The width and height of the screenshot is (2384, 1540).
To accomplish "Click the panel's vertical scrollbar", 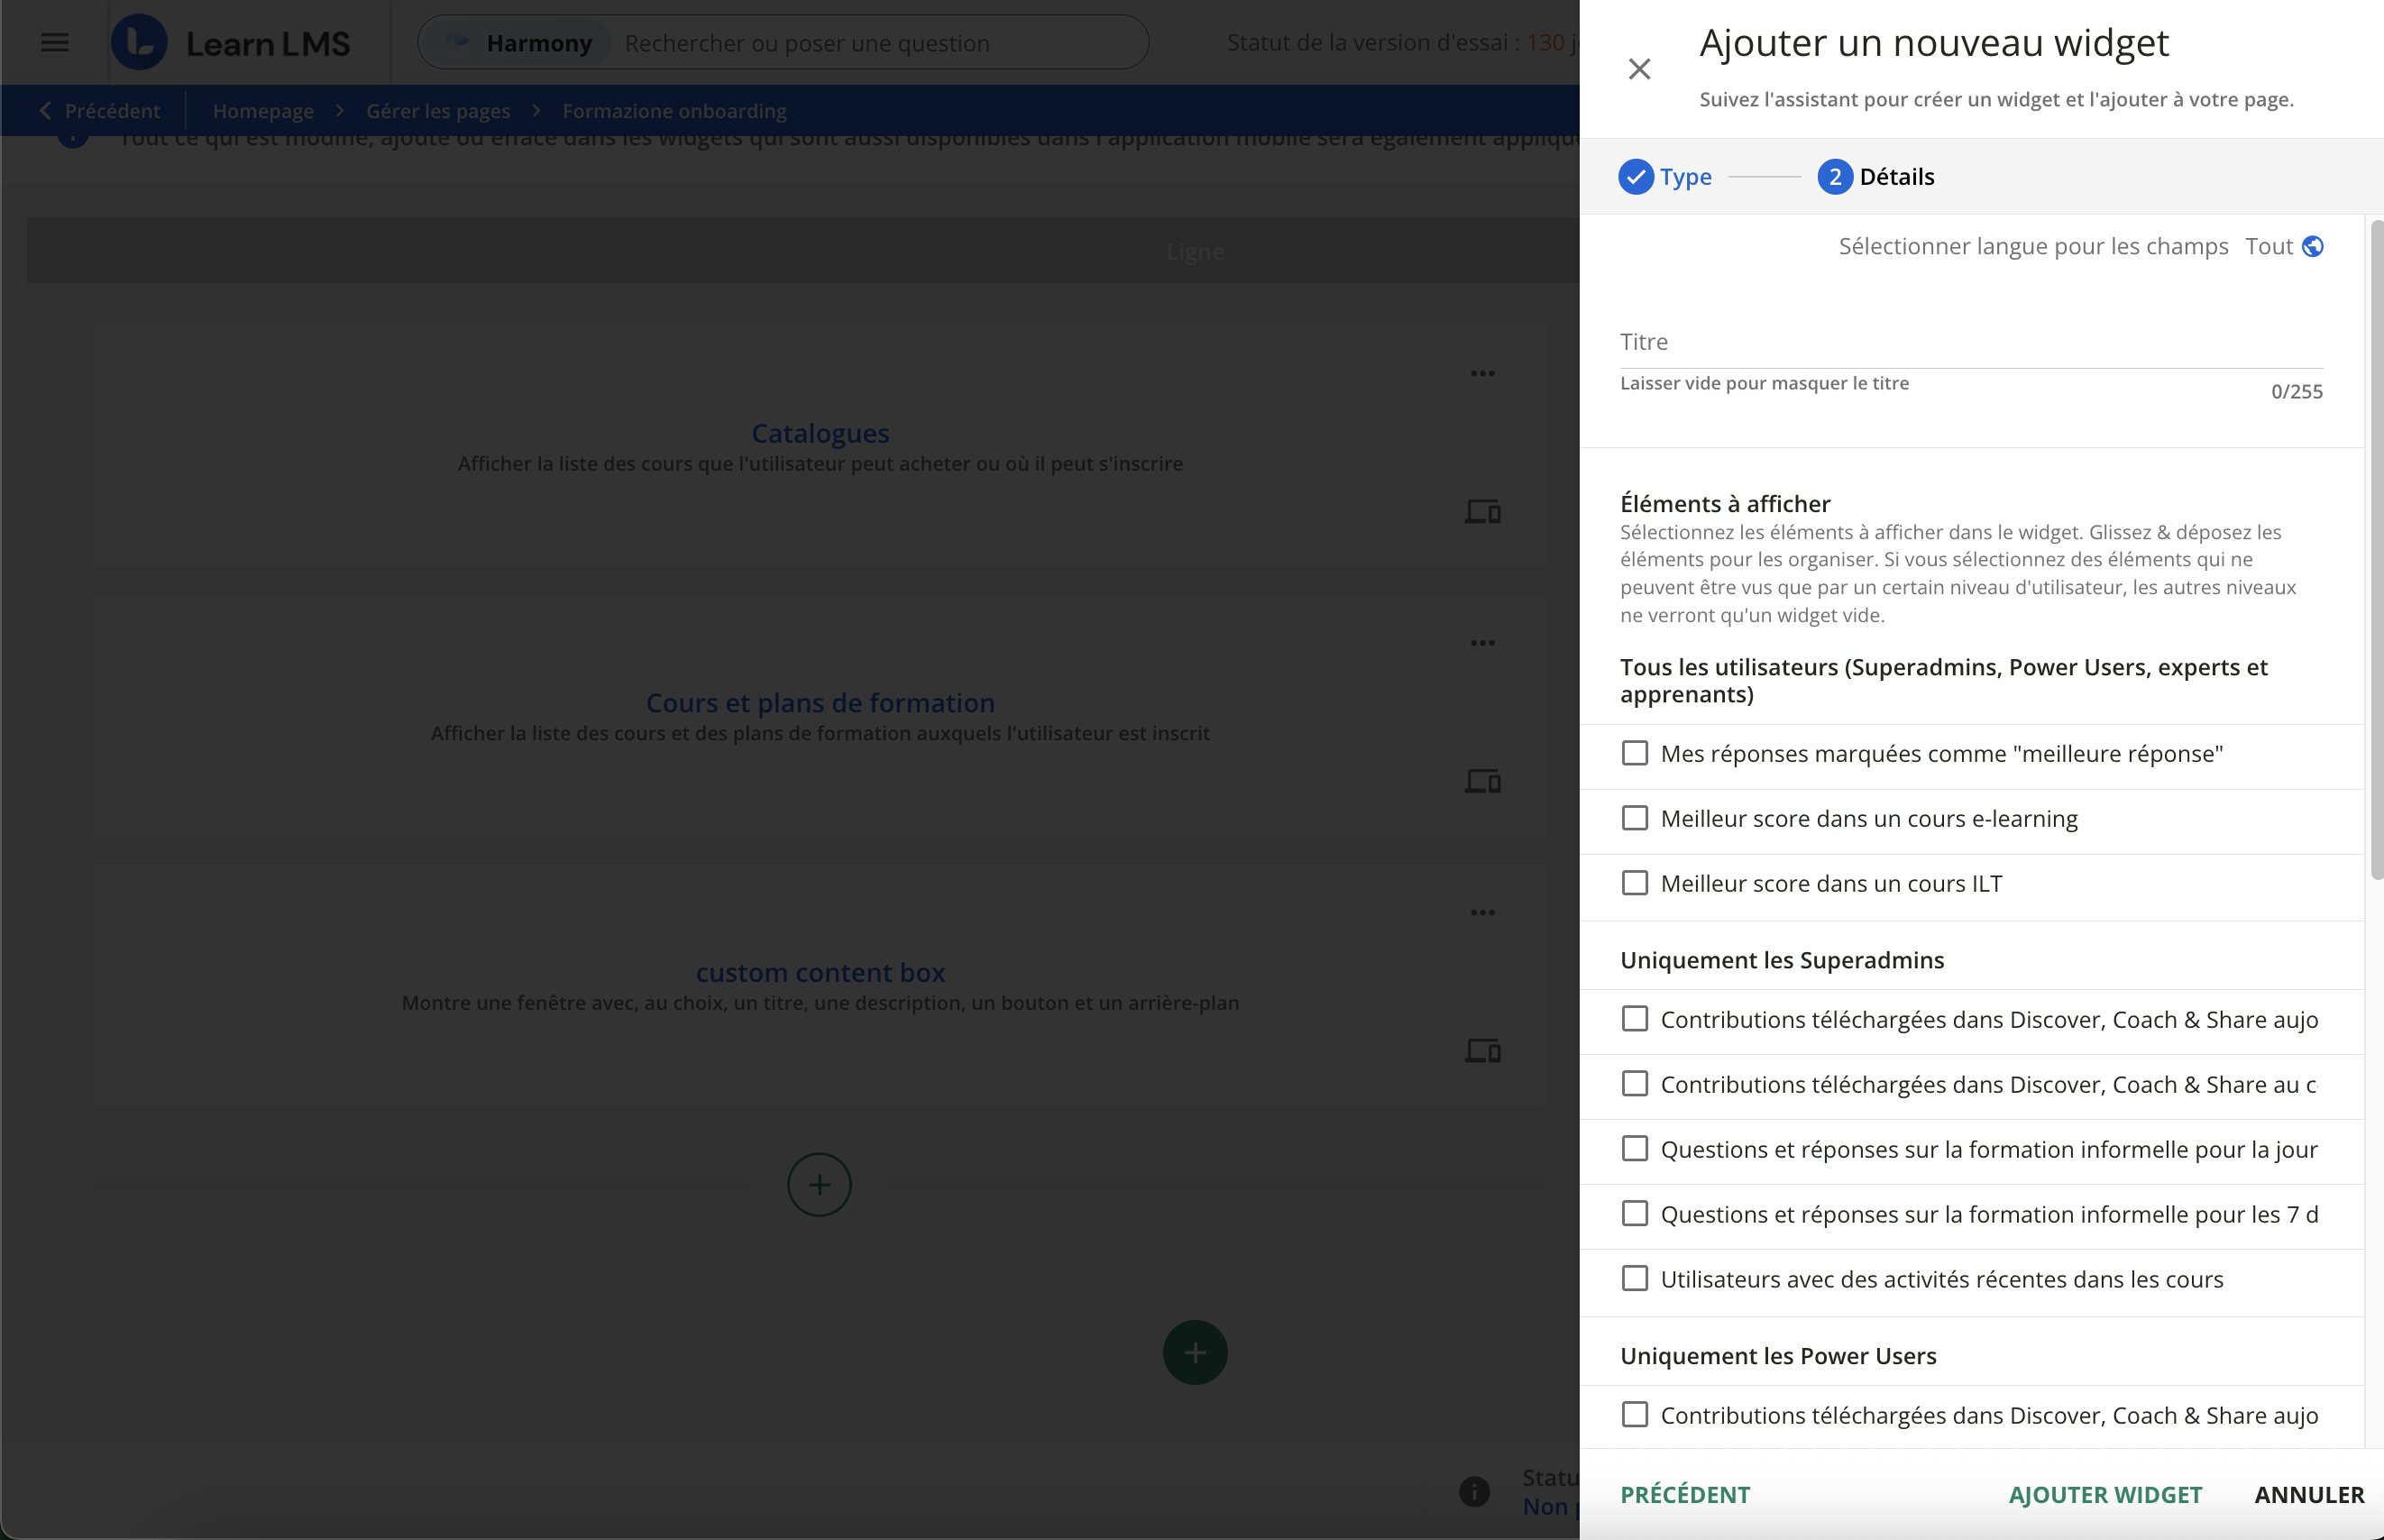I will coord(2376,550).
